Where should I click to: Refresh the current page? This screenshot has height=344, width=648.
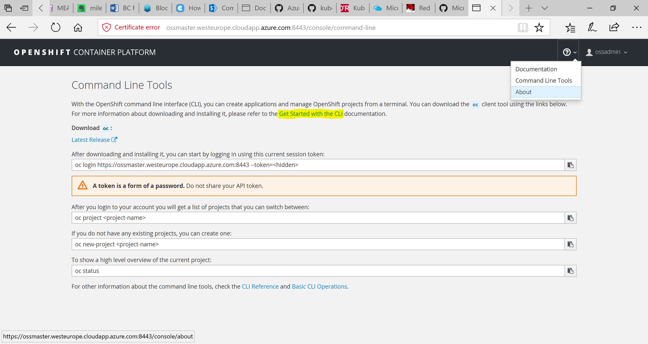click(x=55, y=27)
